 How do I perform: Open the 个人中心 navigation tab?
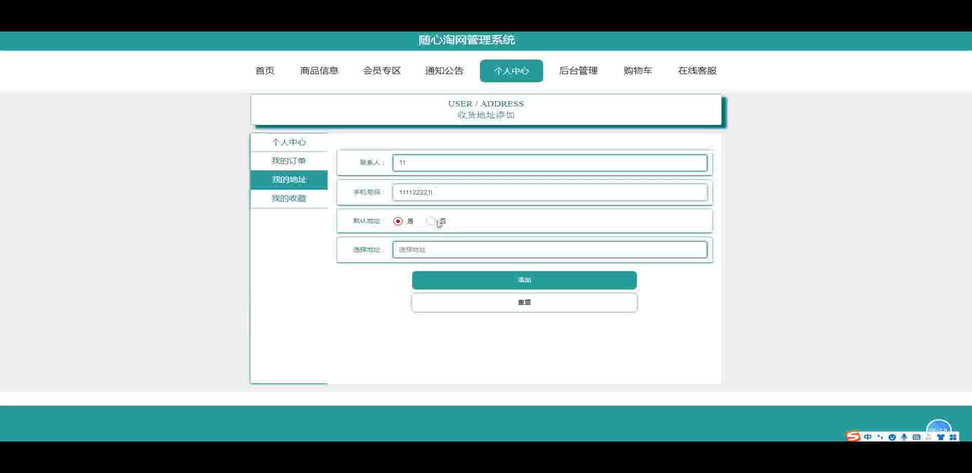(x=511, y=71)
